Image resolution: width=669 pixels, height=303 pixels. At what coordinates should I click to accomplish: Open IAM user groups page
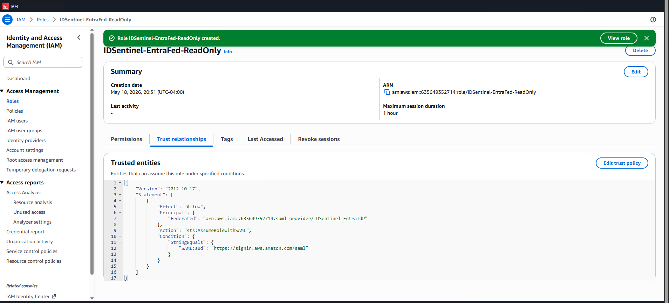(x=24, y=131)
